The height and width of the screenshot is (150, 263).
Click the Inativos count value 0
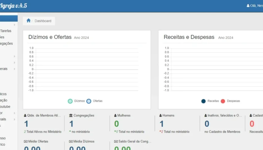pyautogui.click(x=207, y=124)
